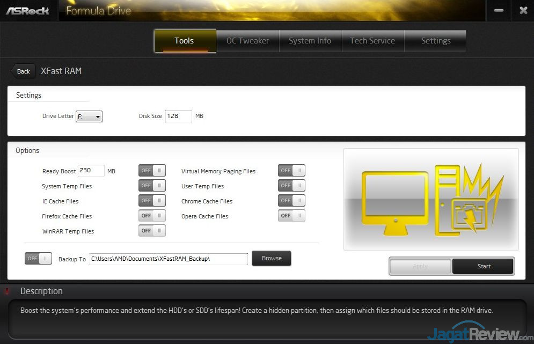
Task: Enable the Backup To switch
Action: tap(38, 258)
